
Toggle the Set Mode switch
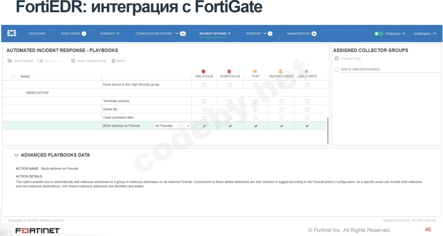[40, 61]
